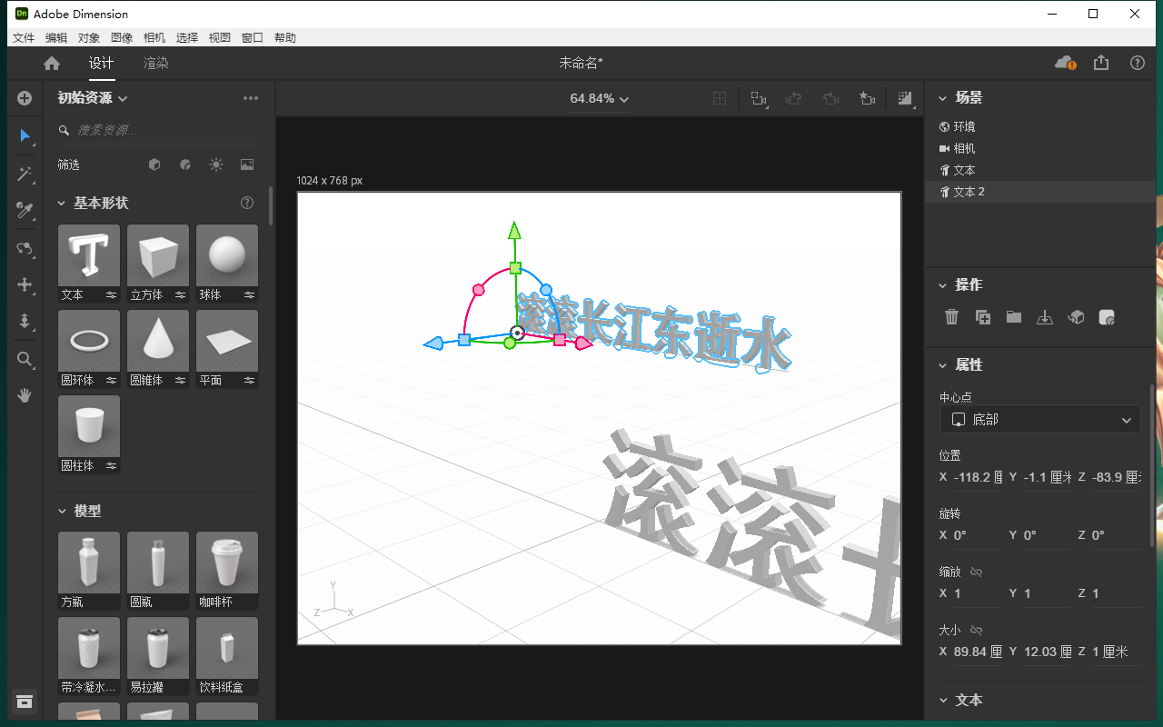
Task: Open the 对象 menu
Action: pyautogui.click(x=89, y=38)
